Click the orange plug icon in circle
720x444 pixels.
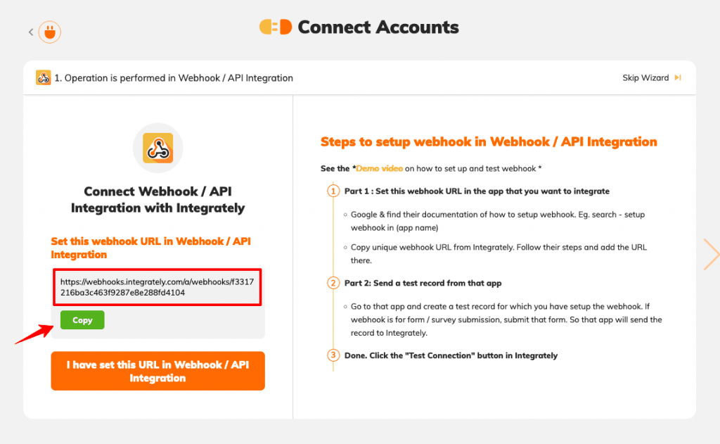tap(50, 32)
